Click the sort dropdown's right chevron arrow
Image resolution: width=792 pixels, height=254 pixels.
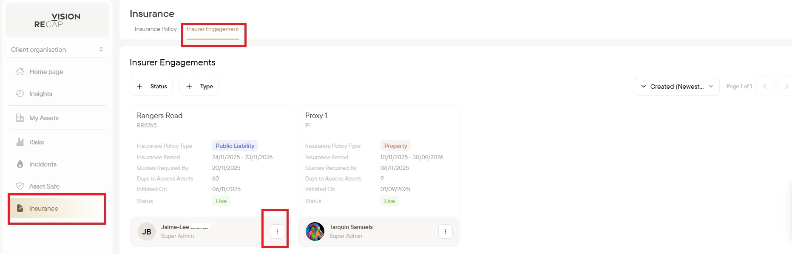point(711,86)
